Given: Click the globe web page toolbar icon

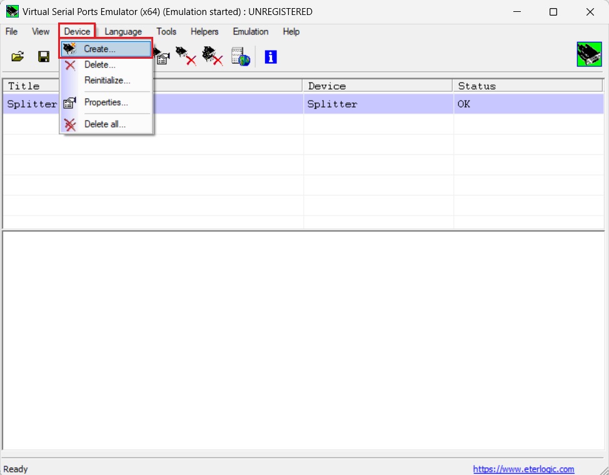Looking at the screenshot, I should tap(241, 57).
